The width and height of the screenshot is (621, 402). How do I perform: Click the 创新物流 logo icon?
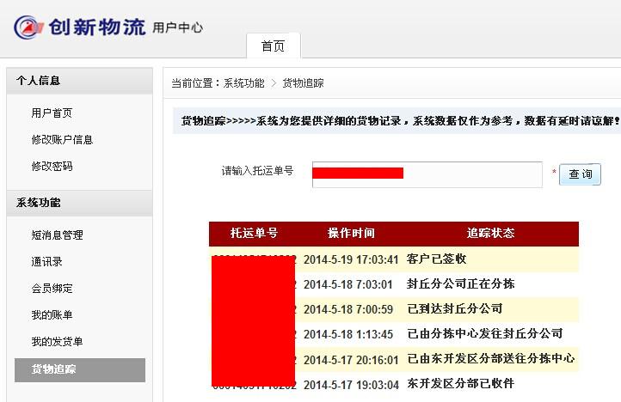[x=28, y=27]
